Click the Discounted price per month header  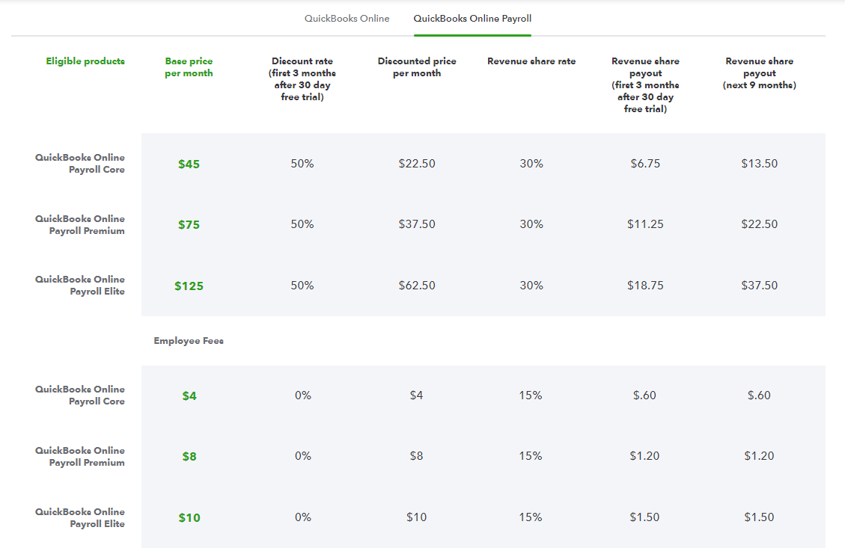tap(417, 67)
